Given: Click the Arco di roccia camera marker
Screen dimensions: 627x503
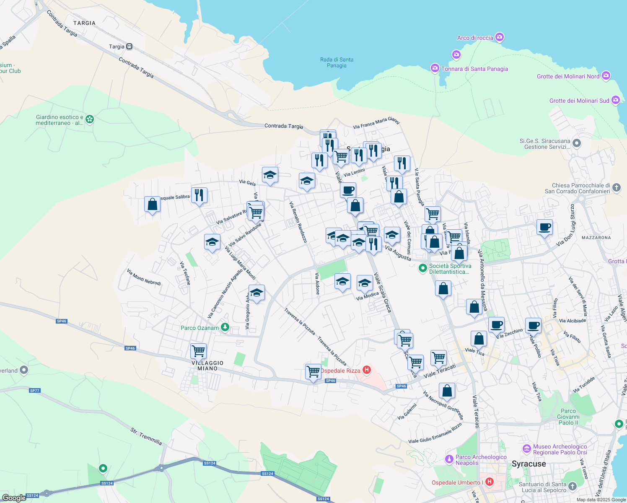Looking at the screenshot, I should pos(499,37).
